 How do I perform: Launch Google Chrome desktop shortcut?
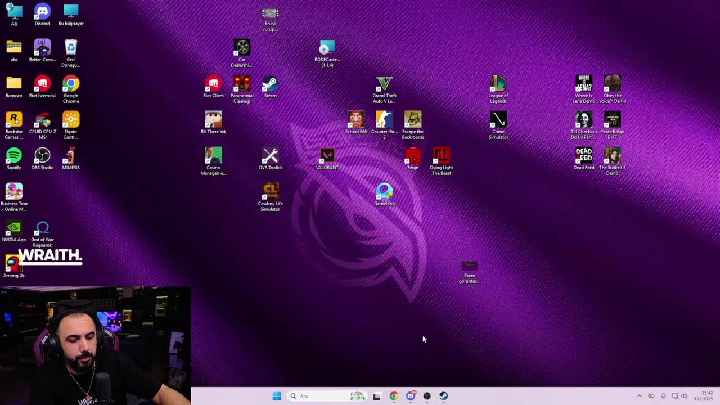71,89
